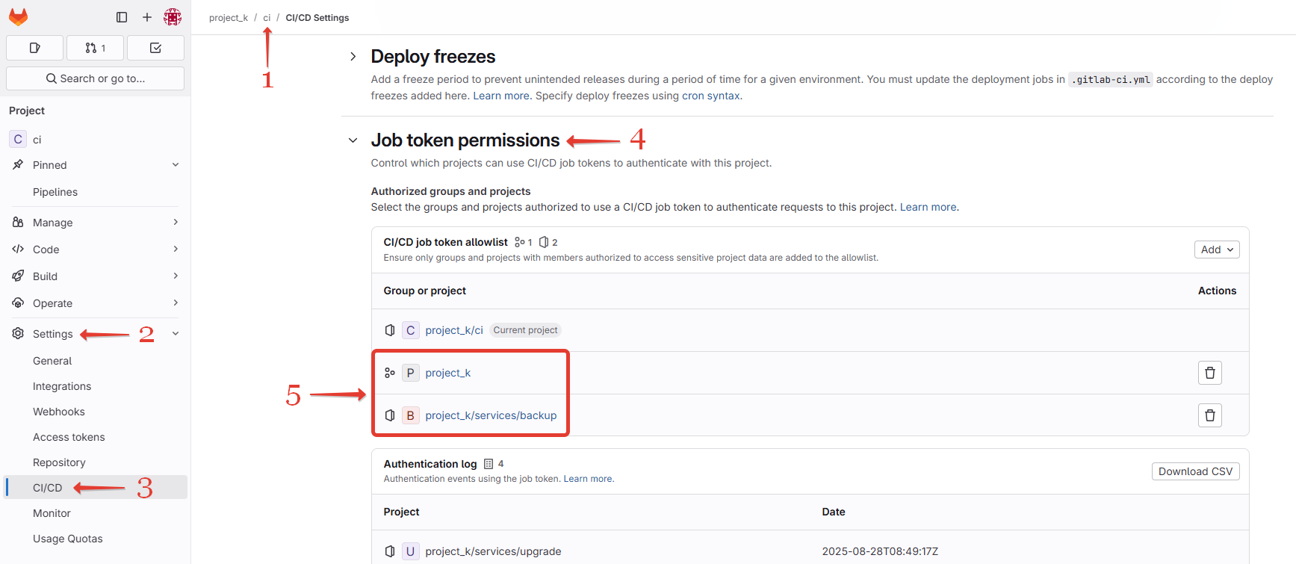Open the issues icon button

click(x=34, y=48)
